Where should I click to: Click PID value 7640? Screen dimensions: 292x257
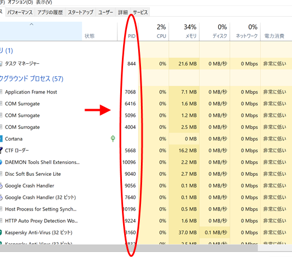(x=130, y=198)
